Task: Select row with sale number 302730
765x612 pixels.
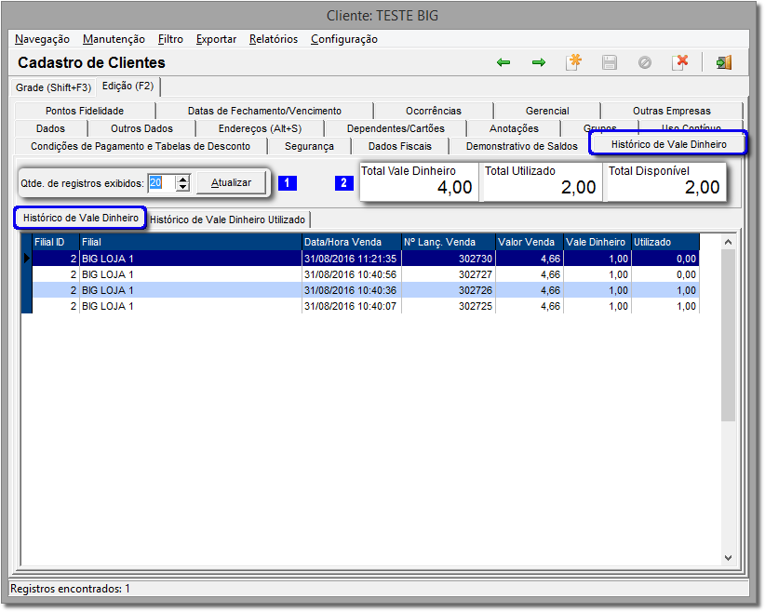Action: click(x=366, y=259)
